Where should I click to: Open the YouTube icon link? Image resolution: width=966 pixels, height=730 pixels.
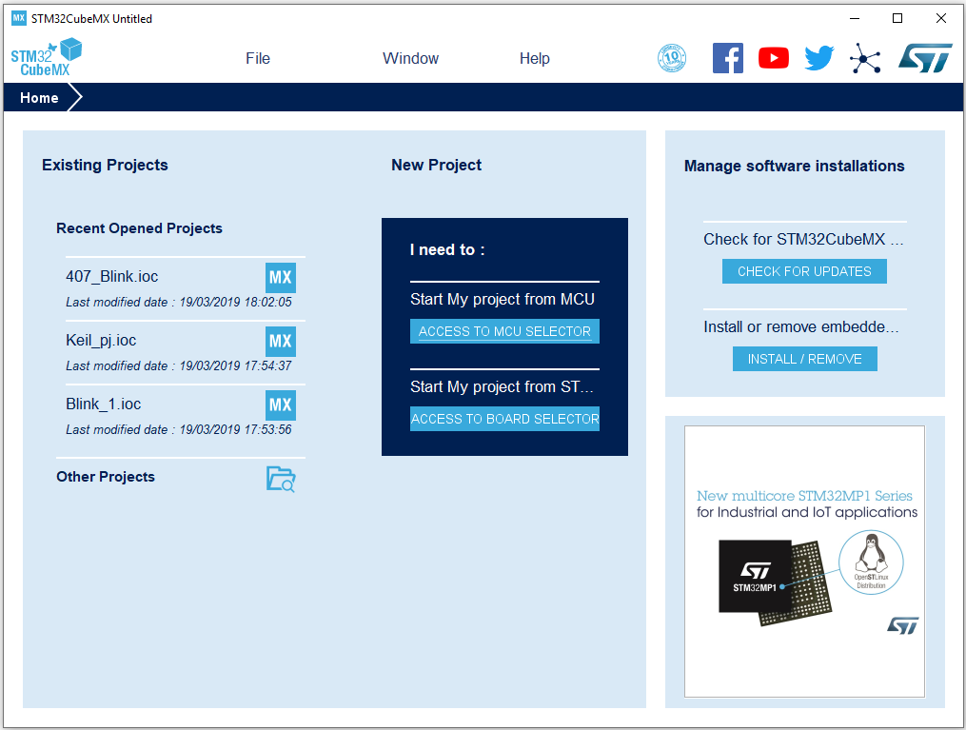pos(774,58)
